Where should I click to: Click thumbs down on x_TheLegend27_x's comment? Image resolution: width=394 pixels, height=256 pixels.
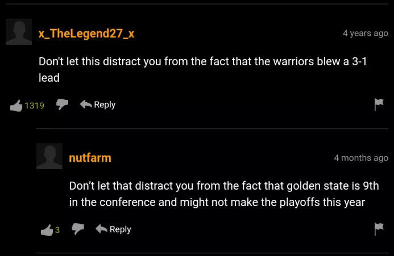point(63,105)
